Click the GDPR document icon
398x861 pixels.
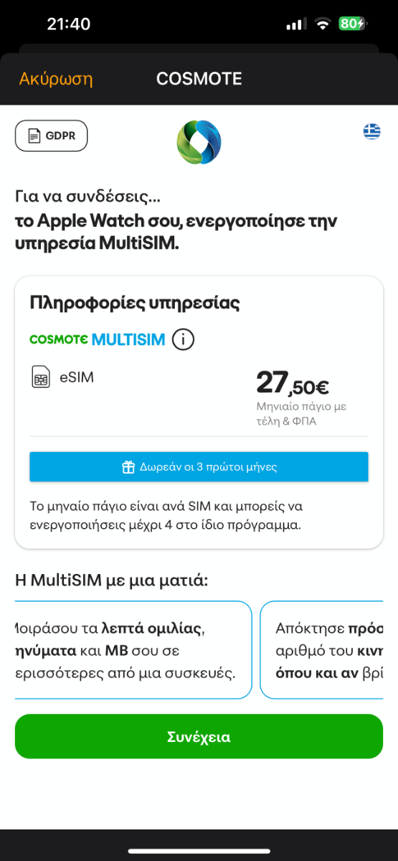pos(34,136)
